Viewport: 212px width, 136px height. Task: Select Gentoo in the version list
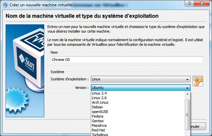pos(138,121)
